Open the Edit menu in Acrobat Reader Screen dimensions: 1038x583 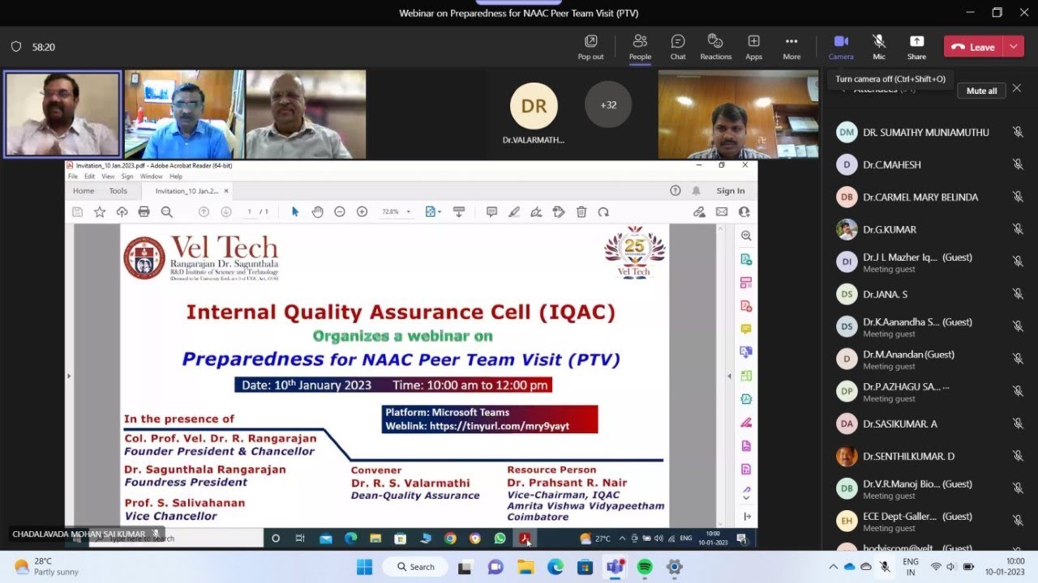point(90,176)
